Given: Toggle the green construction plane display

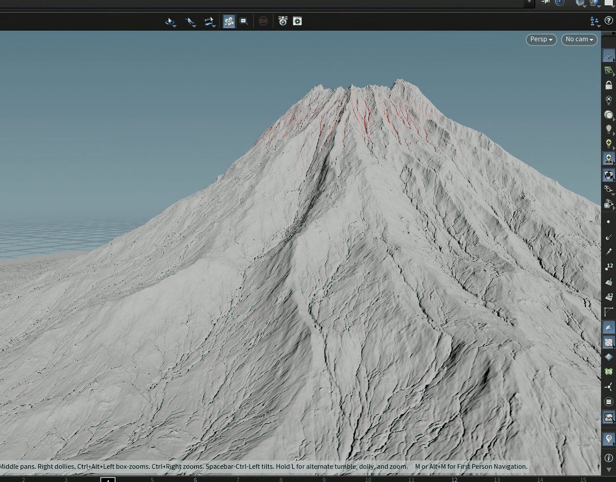Looking at the screenshot, I should 608,71.
